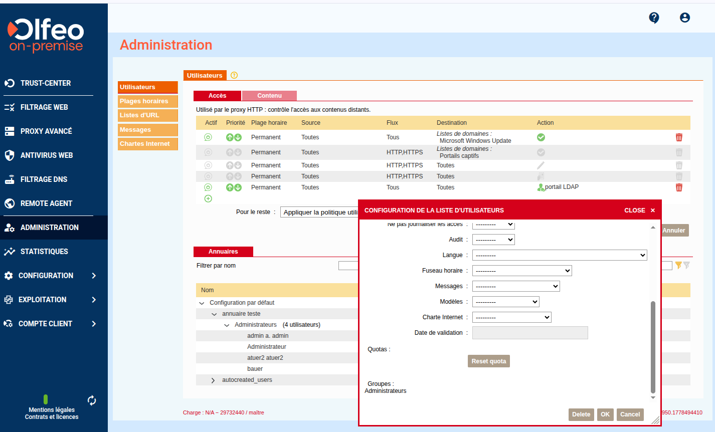Toggle active state of Portails captifs rule

tap(208, 152)
